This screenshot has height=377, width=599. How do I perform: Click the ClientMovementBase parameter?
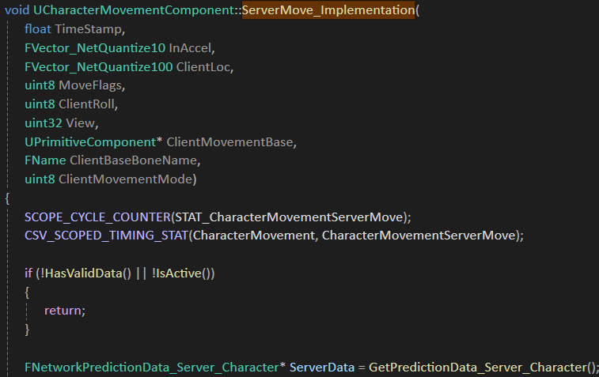229,142
